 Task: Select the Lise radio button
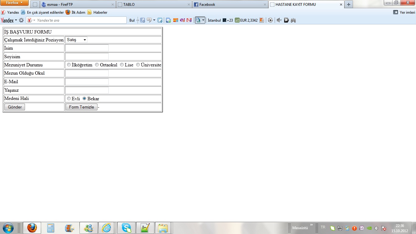[x=122, y=65]
